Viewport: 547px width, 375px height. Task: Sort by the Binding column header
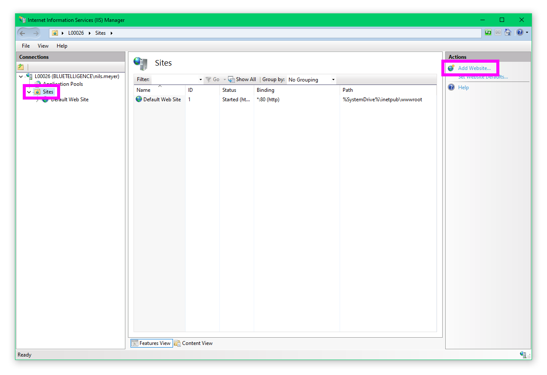[x=265, y=90]
